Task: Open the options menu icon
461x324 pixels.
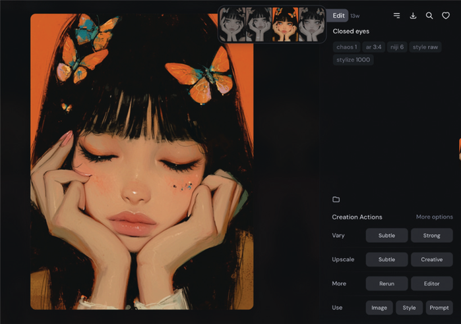Action: pos(396,16)
